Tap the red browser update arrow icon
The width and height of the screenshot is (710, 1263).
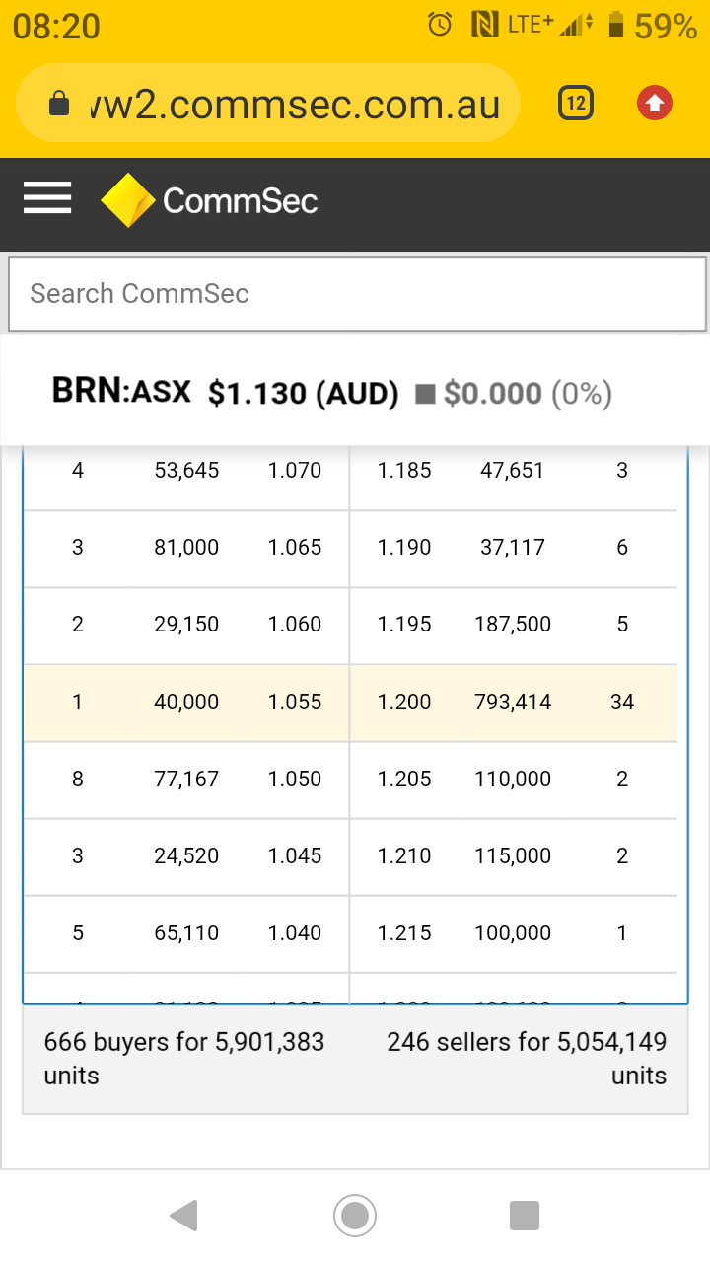click(x=654, y=103)
